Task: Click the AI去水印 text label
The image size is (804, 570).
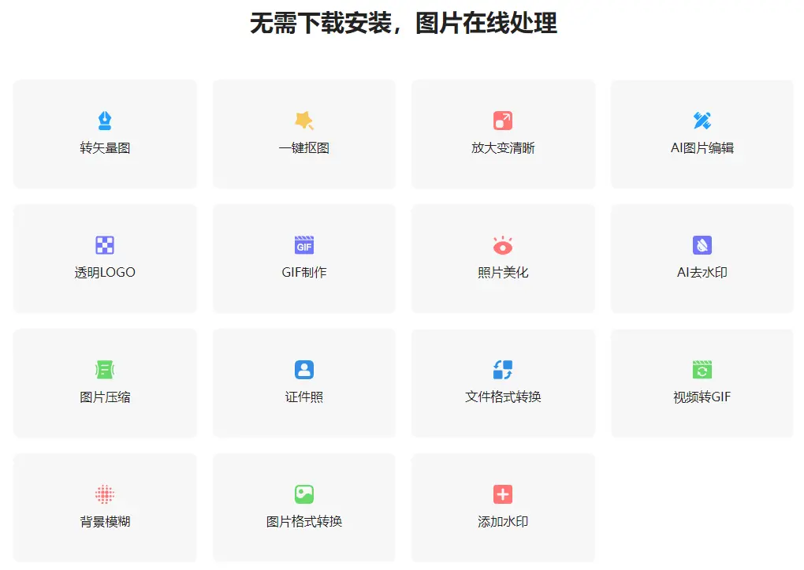Action: 702,271
